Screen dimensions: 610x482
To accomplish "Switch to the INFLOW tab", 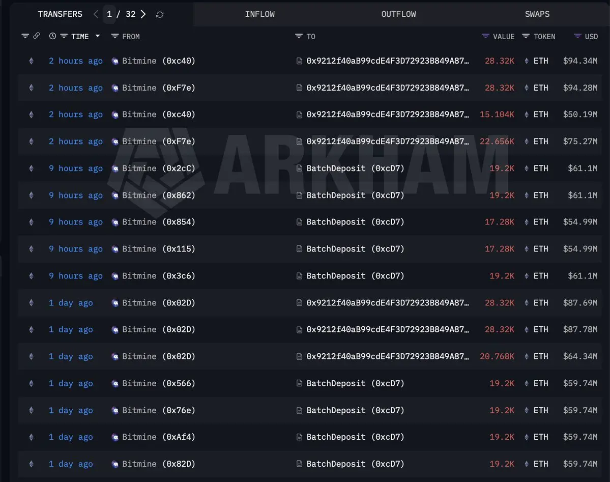I will 260,14.
